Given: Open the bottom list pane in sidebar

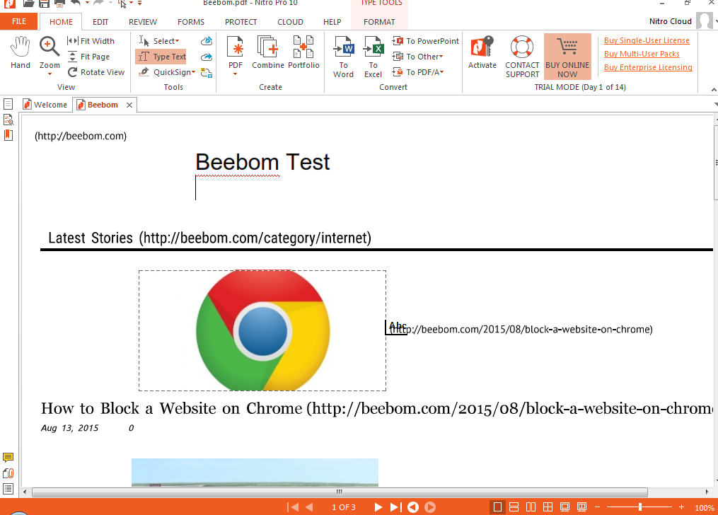Looking at the screenshot, I should (8, 488).
